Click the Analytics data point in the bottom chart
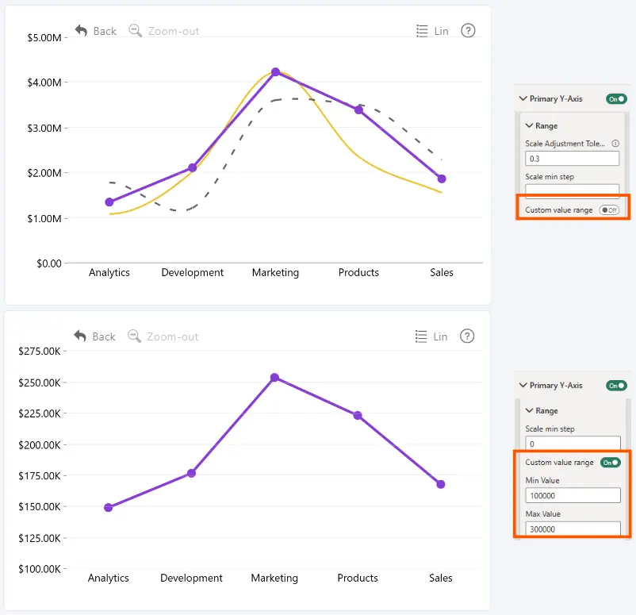Viewport: 636px width, 615px height. [109, 507]
